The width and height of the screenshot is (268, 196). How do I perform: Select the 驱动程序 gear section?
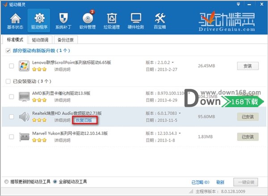click(x=39, y=21)
